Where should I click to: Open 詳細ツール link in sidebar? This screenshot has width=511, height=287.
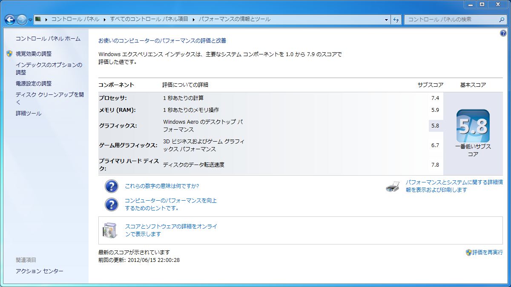tap(29, 114)
